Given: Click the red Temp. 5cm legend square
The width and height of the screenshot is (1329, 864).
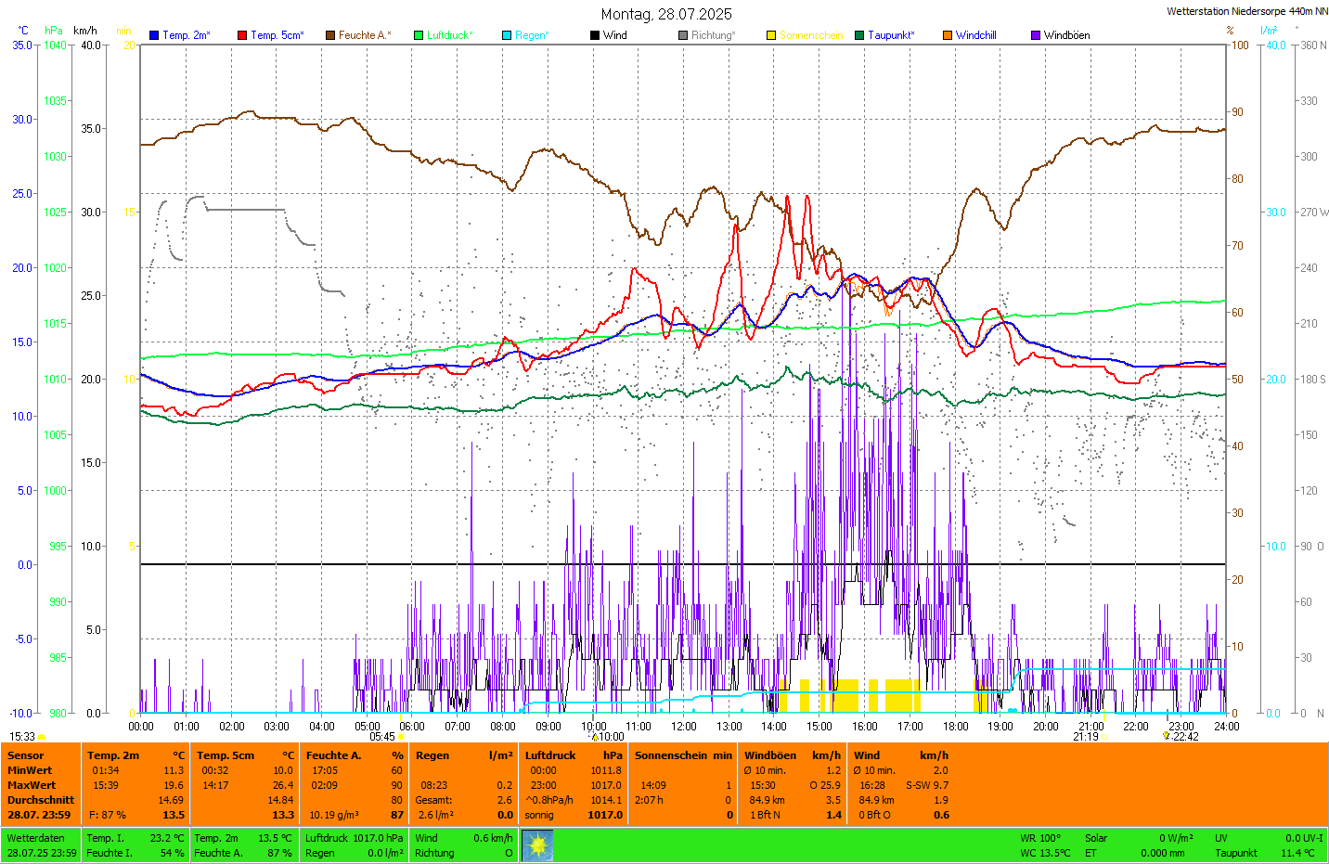Looking at the screenshot, I should pos(242,35).
